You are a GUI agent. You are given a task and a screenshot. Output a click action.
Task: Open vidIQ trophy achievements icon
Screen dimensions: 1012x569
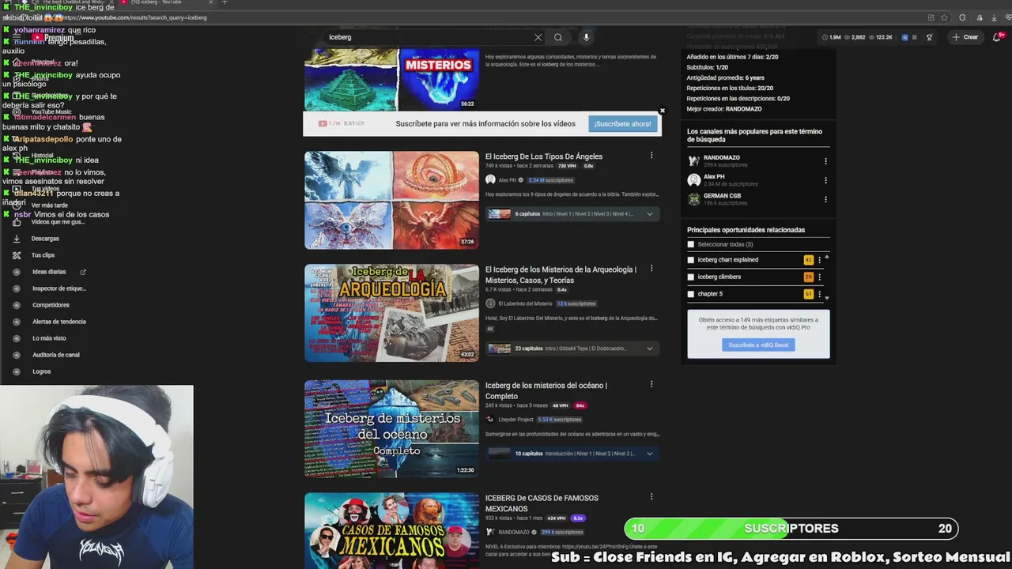tap(929, 37)
